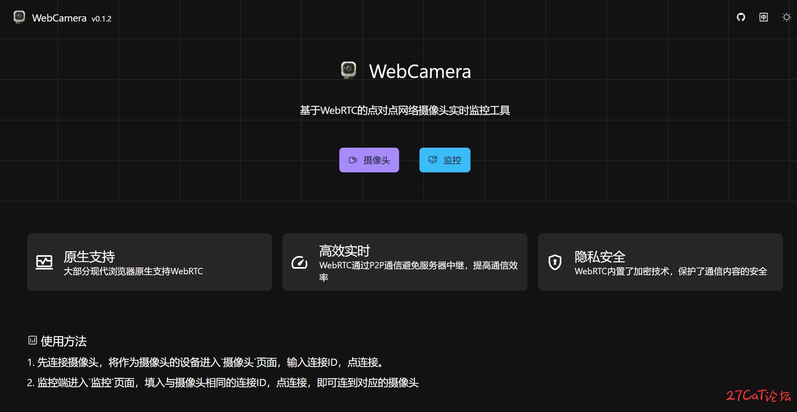Viewport: 797px width, 412px height.
Task: Toggle light theme sun icon
Action: [786, 17]
